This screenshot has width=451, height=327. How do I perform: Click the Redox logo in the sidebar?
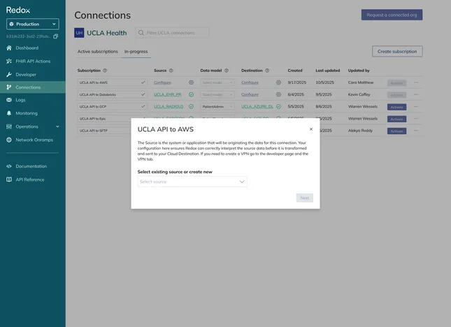click(18, 10)
